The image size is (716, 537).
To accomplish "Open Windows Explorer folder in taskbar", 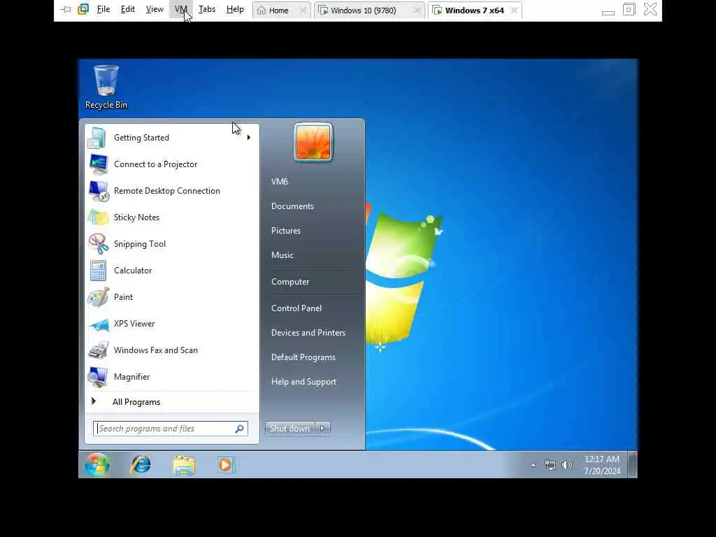I will (184, 465).
